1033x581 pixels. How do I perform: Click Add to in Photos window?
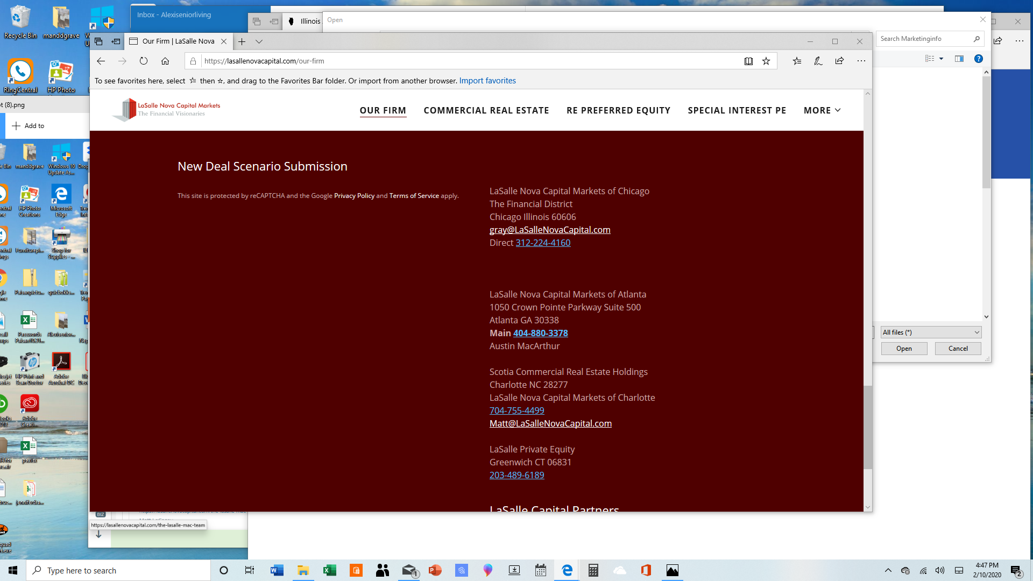[29, 126]
